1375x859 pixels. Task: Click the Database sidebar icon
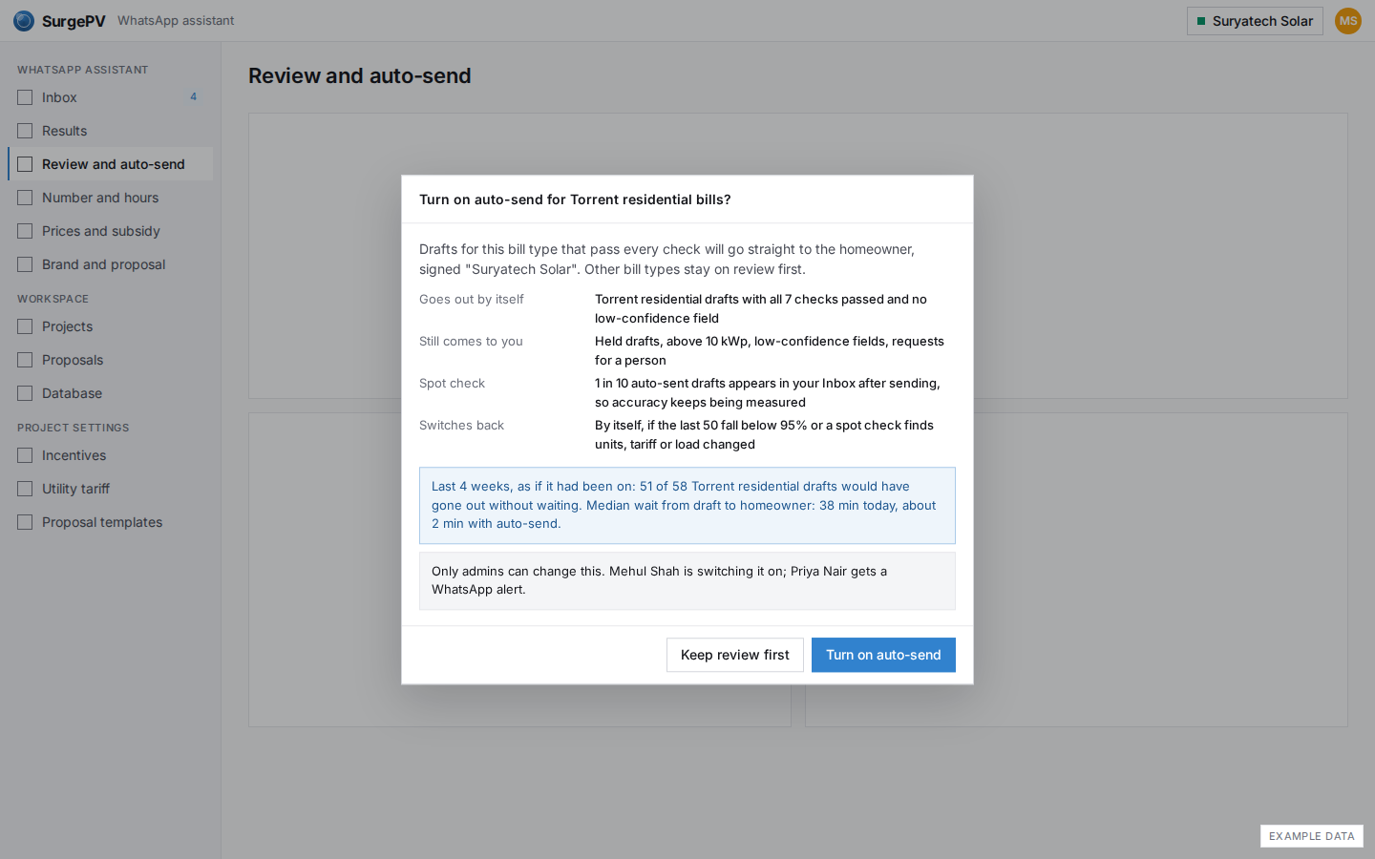pos(25,393)
